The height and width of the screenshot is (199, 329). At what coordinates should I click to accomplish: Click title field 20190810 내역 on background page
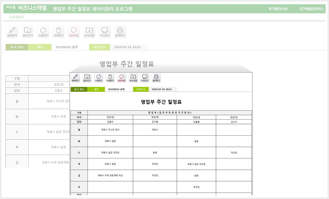[x=66, y=47]
